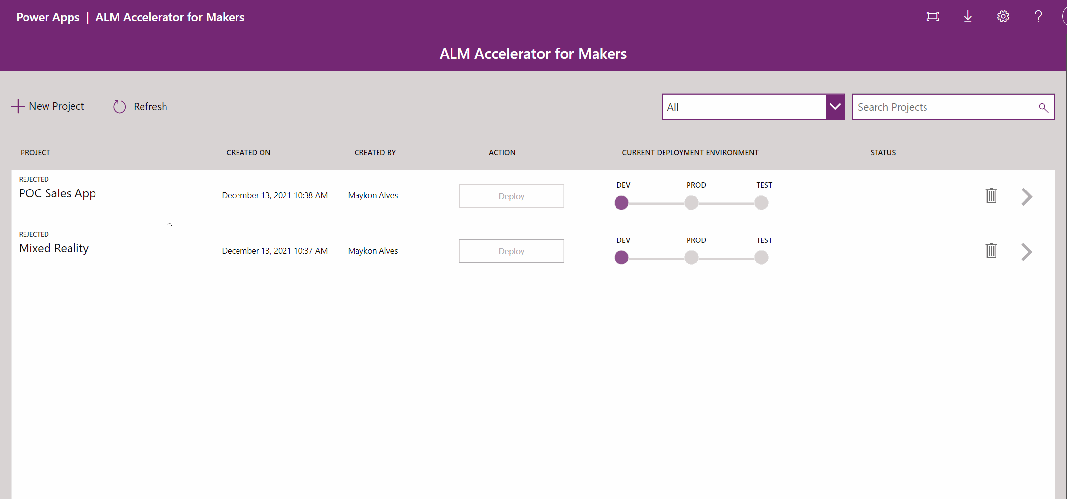Click the fit-to-screen icon in the header

click(932, 16)
